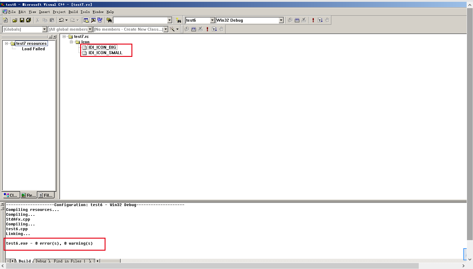Open the WizardBar actions dropdown arrow

[177, 29]
